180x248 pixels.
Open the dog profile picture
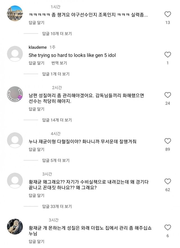(x=15, y=226)
